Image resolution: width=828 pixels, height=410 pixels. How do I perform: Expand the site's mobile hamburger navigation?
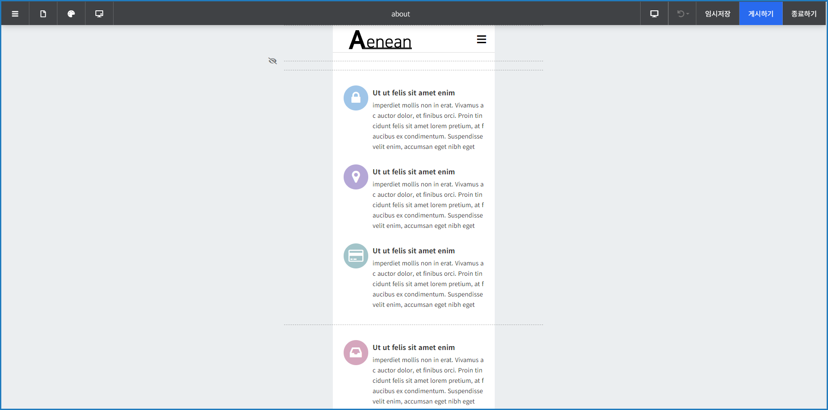(x=481, y=40)
